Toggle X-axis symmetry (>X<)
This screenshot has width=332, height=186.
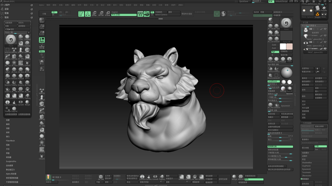pos(54,12)
